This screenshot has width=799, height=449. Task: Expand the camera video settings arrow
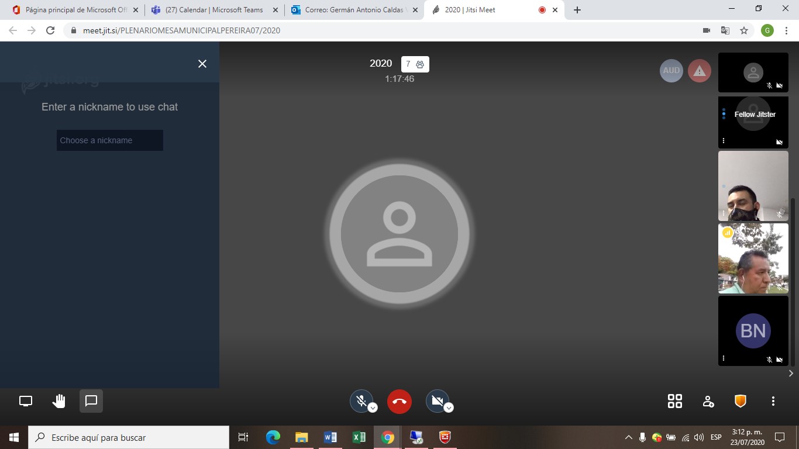coord(449,408)
